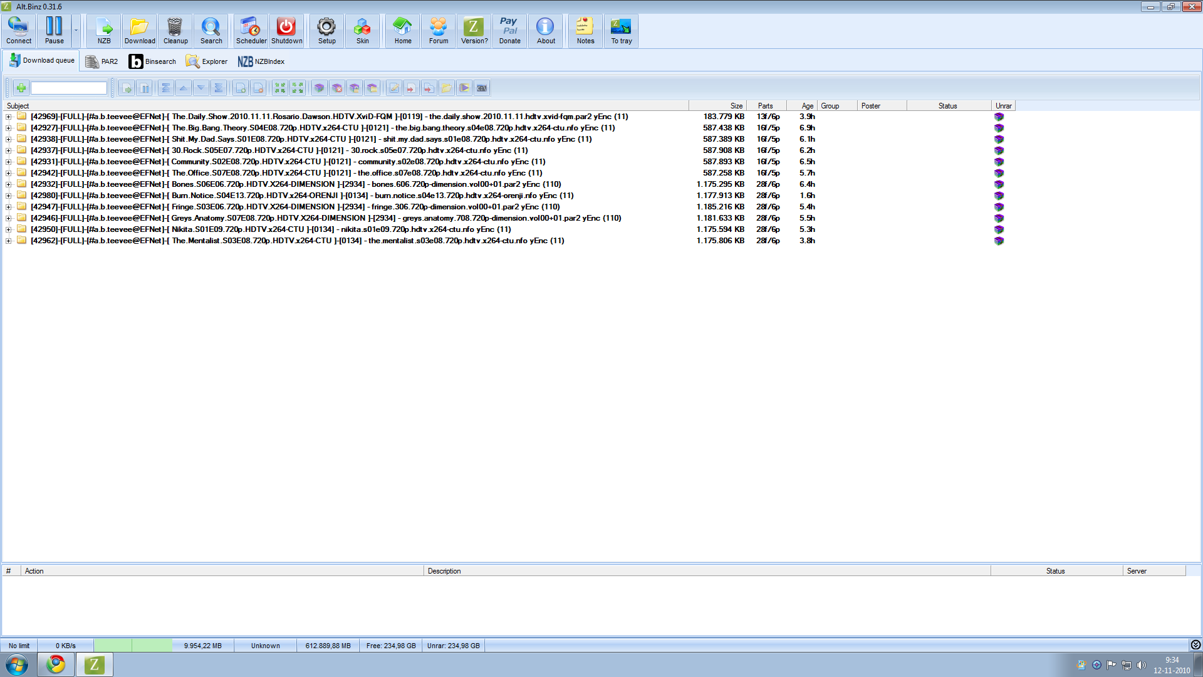
Task: Open the dropdown arrow beside Pause
Action: coord(76,31)
